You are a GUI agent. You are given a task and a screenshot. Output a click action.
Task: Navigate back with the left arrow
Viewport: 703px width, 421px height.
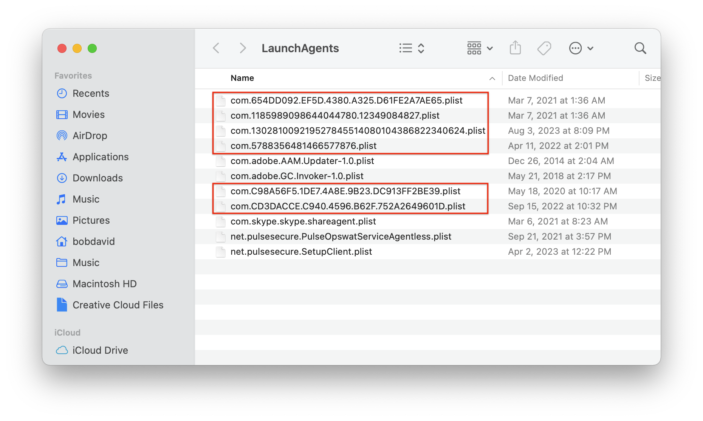216,48
